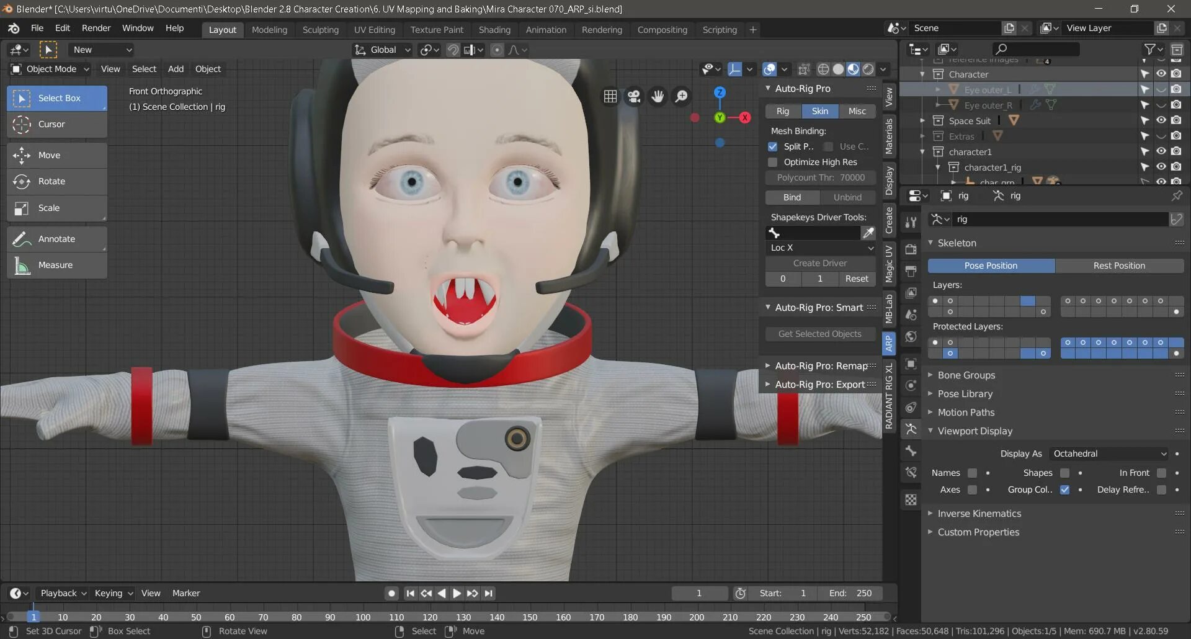The width and height of the screenshot is (1191, 639).
Task: Expand Auto-Rig Pro: Remap panel
Action: 821,366
